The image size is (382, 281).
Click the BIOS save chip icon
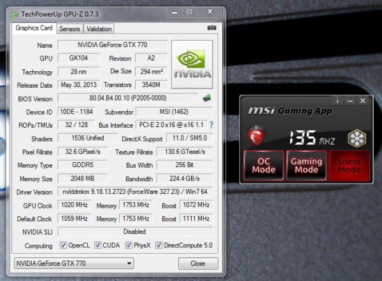point(207,98)
